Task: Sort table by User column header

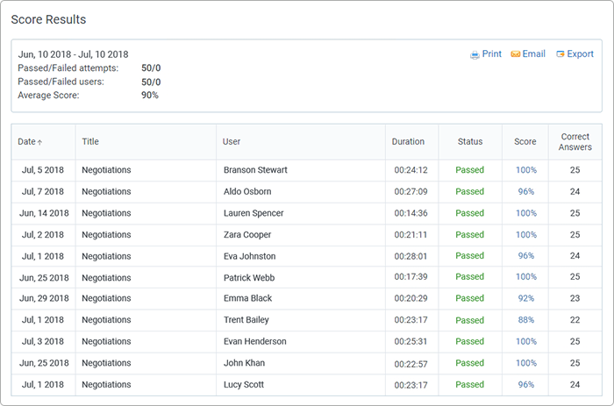Action: pos(232,141)
